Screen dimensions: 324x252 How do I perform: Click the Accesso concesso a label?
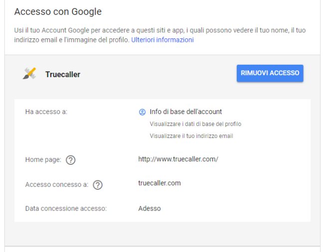point(57,184)
